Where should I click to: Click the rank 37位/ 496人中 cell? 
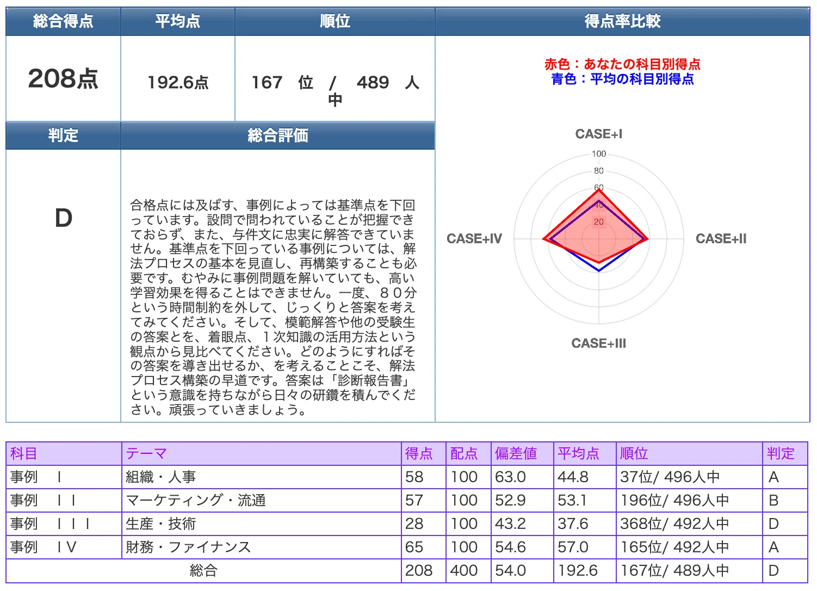click(x=689, y=477)
